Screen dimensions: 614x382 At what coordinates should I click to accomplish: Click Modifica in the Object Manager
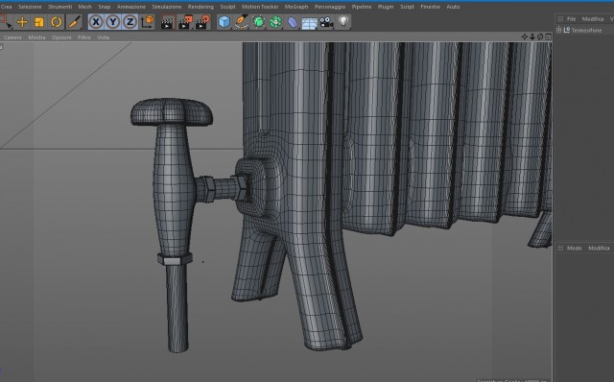(x=593, y=19)
